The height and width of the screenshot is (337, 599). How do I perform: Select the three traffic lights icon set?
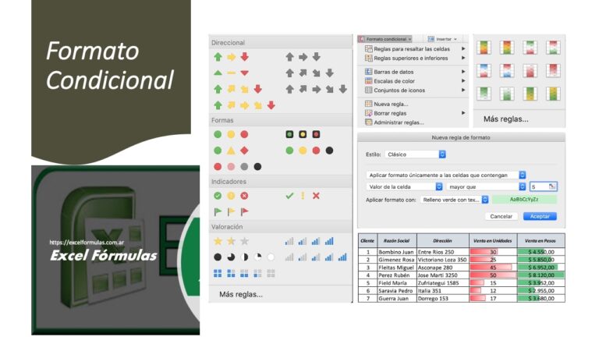[x=303, y=134]
